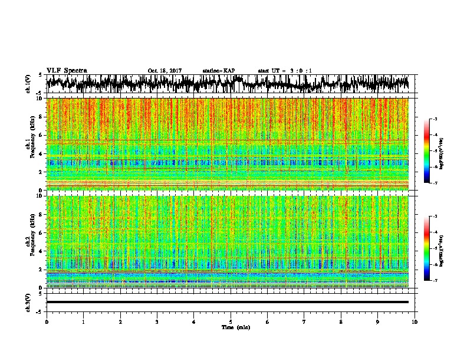Viewport: 467px width, 361px height.
Task: Click the date "Oct. 18, 2017"
Action: (x=165, y=71)
